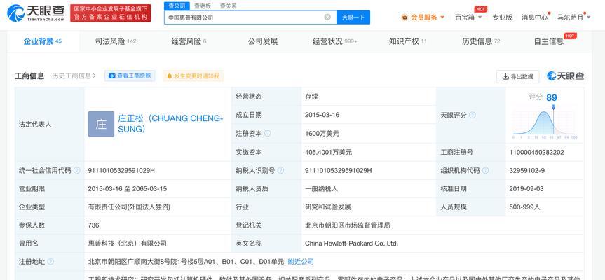Image resolution: width=605 pixels, height=280 pixels.
Task: Select the 查老板 search tab
Action: click(x=203, y=6)
